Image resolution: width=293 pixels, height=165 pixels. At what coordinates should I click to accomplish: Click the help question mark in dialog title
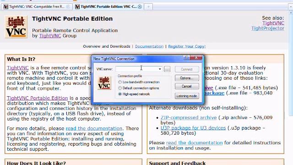pyautogui.click(x=186, y=58)
